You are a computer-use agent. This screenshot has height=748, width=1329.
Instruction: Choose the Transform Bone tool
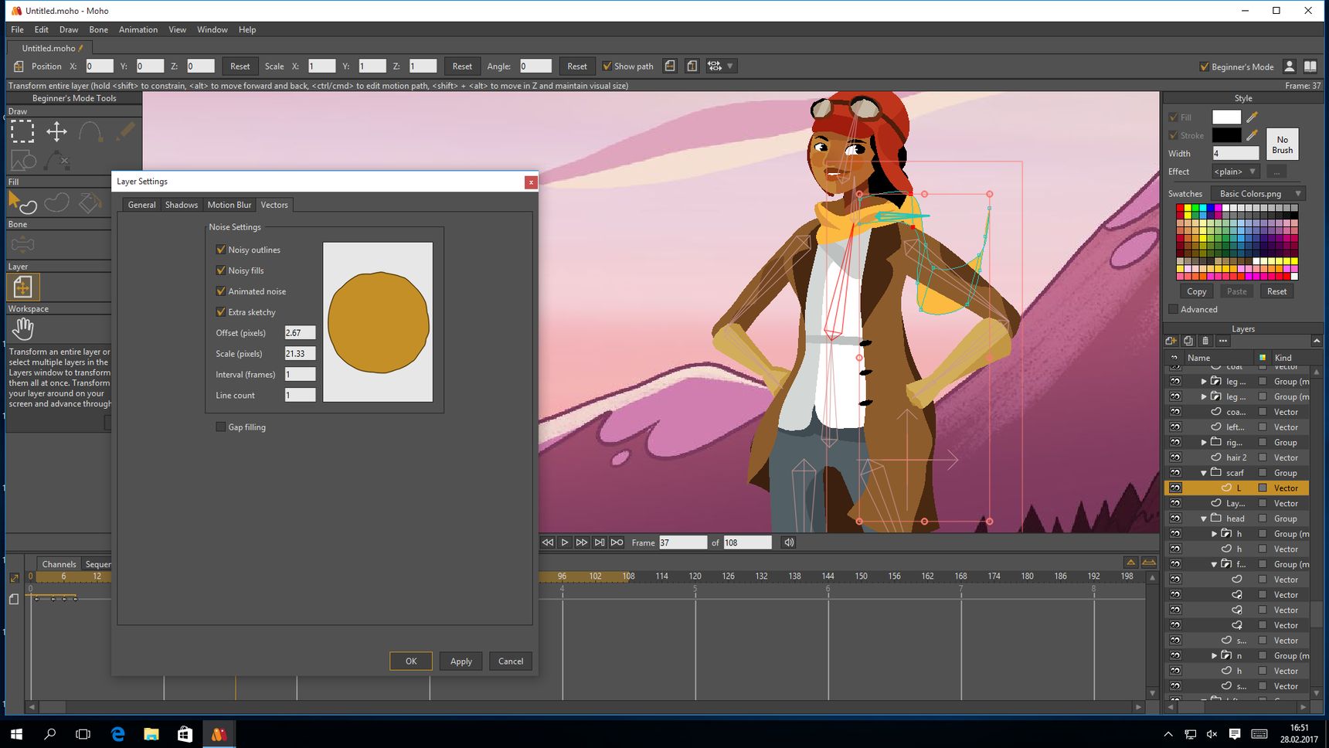click(22, 245)
